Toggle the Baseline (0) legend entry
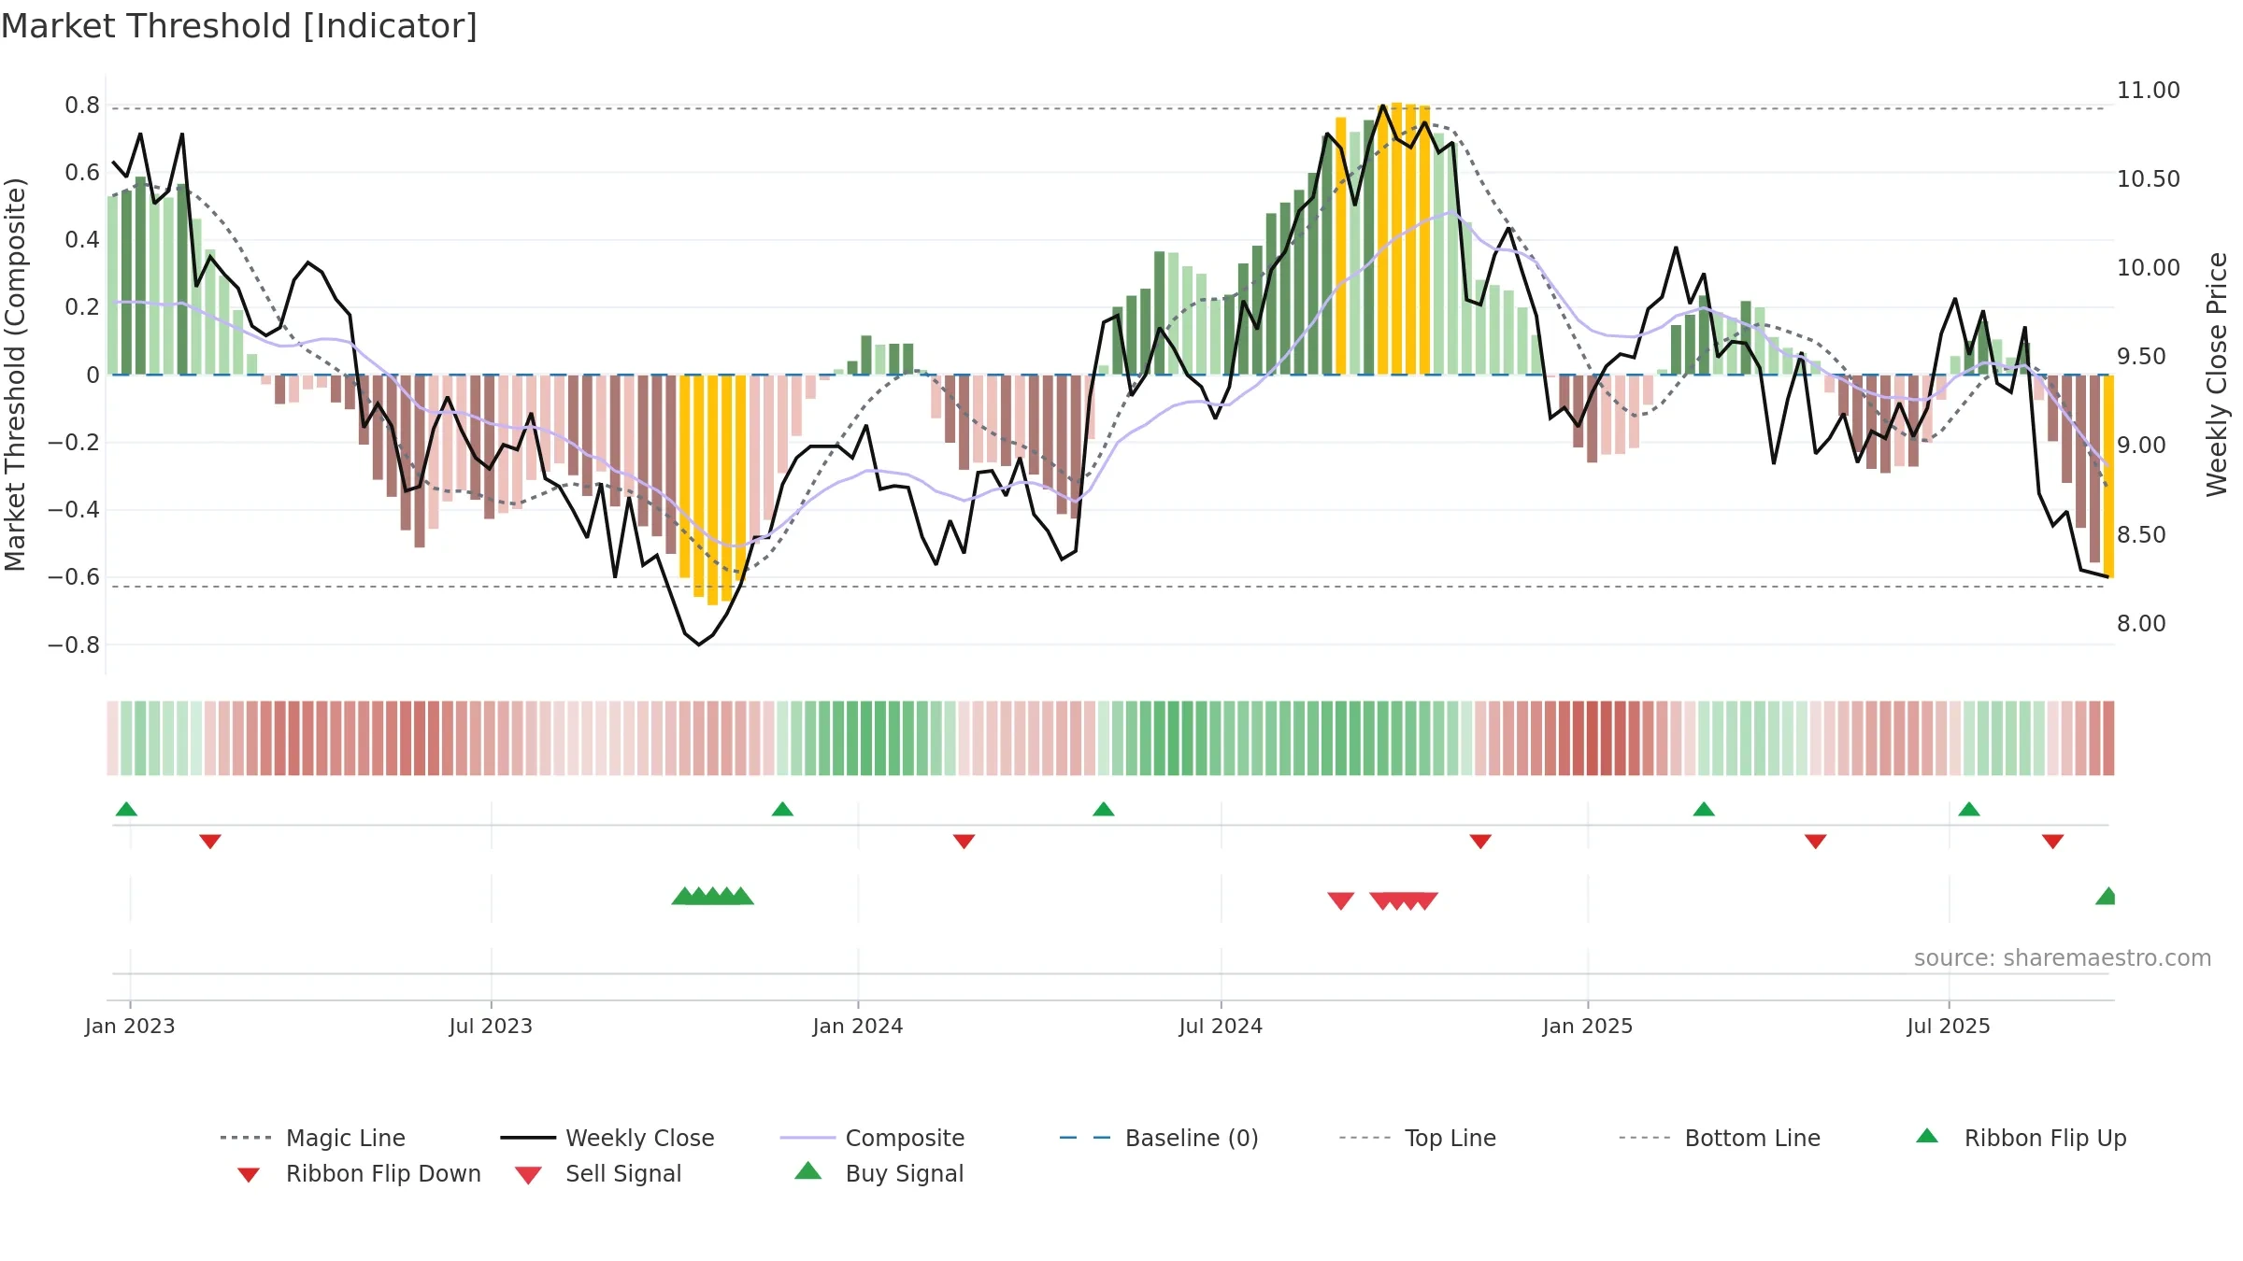 [x=1159, y=1138]
